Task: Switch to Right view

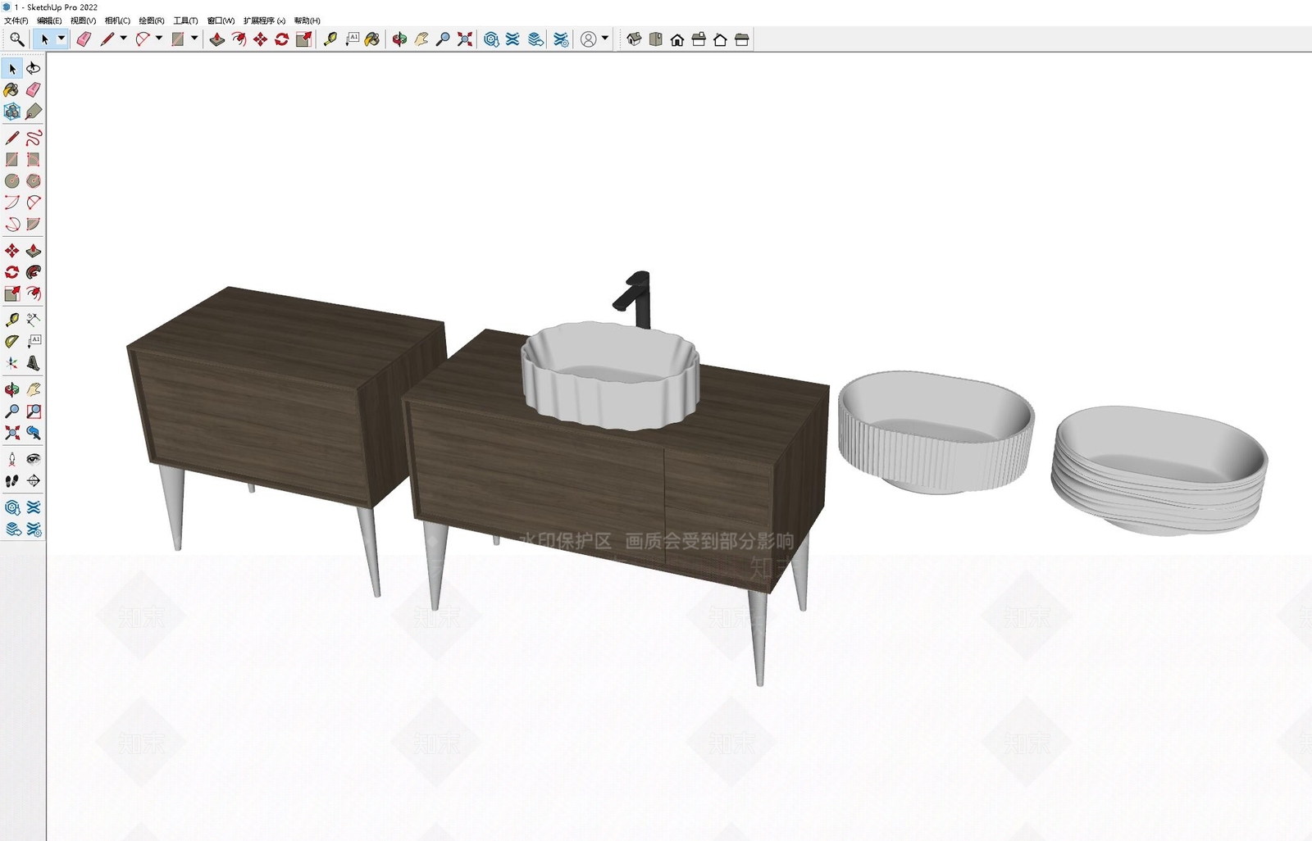Action: [699, 39]
